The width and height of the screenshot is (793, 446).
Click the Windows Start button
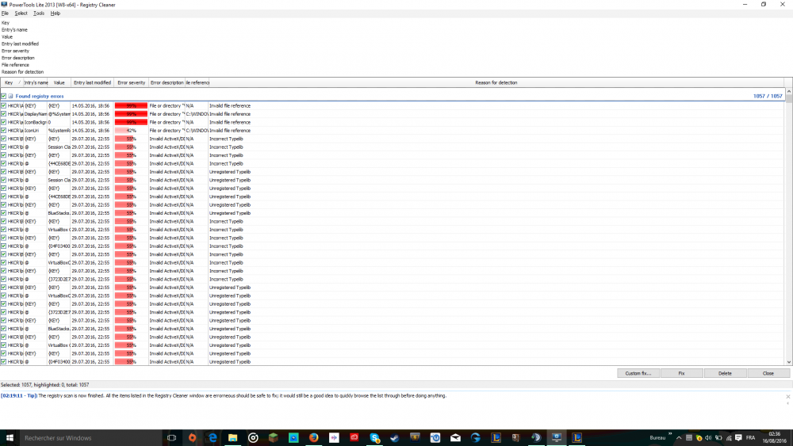coord(10,437)
